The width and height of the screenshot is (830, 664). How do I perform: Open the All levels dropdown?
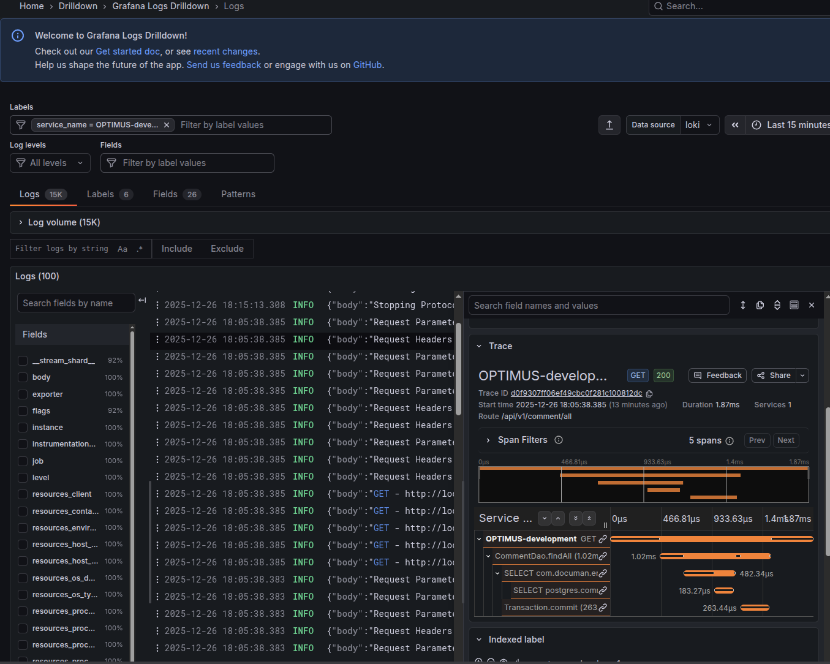pyautogui.click(x=50, y=163)
